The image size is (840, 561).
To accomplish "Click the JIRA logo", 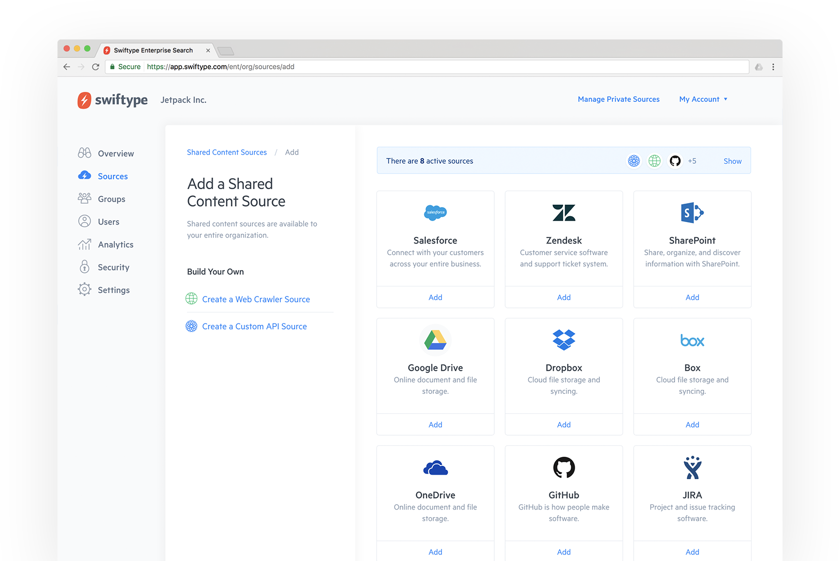I will click(x=692, y=468).
